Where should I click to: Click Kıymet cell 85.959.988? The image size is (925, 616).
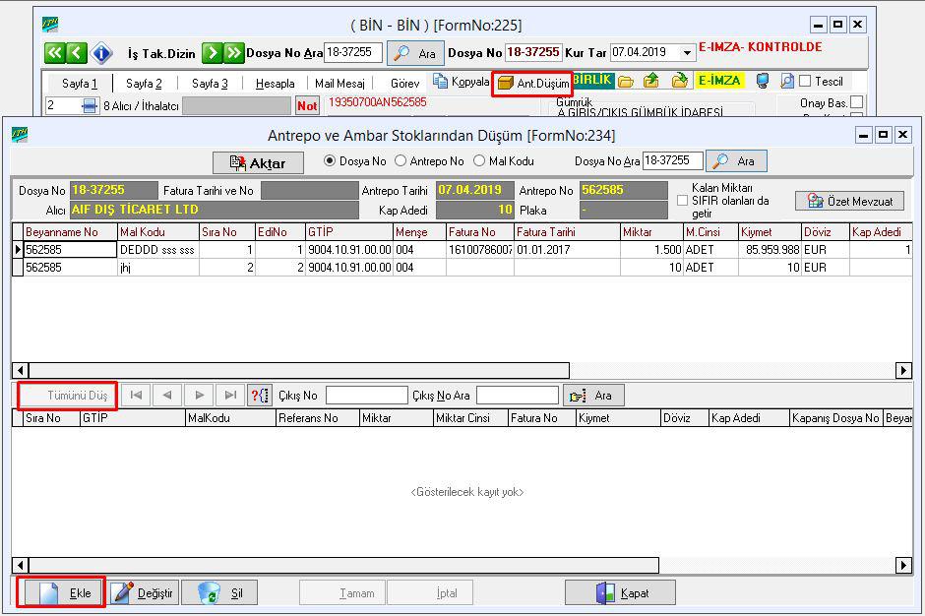pos(770,250)
